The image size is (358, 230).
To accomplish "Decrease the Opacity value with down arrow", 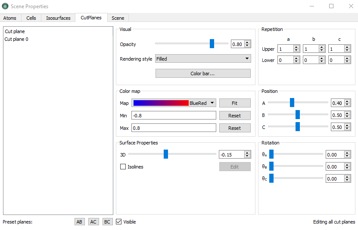I will tap(247, 46).
